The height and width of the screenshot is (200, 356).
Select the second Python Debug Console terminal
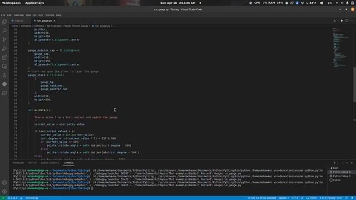[x=341, y=176]
